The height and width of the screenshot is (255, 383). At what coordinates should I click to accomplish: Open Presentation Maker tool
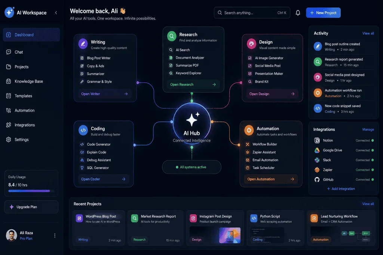(266, 74)
